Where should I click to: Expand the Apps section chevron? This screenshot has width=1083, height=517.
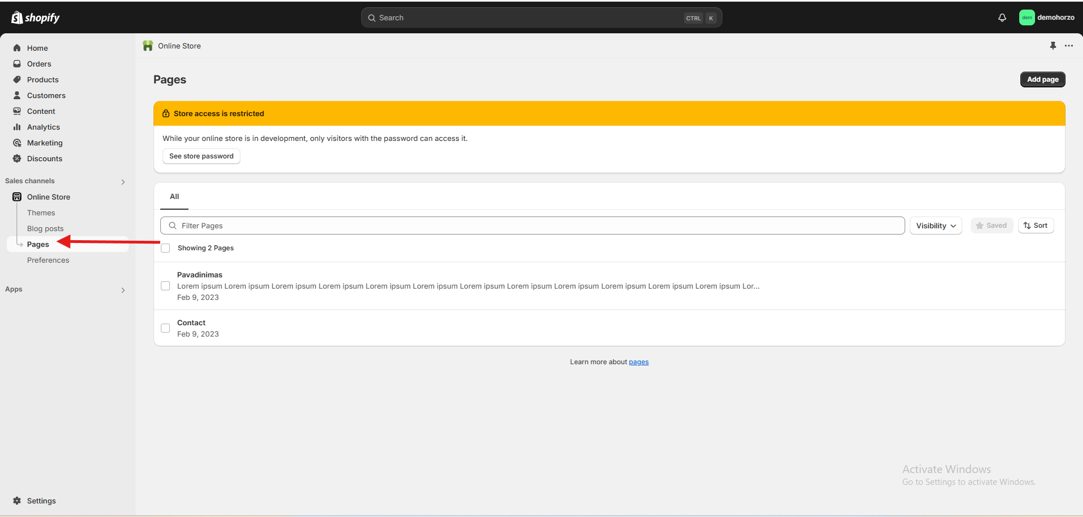pos(123,290)
